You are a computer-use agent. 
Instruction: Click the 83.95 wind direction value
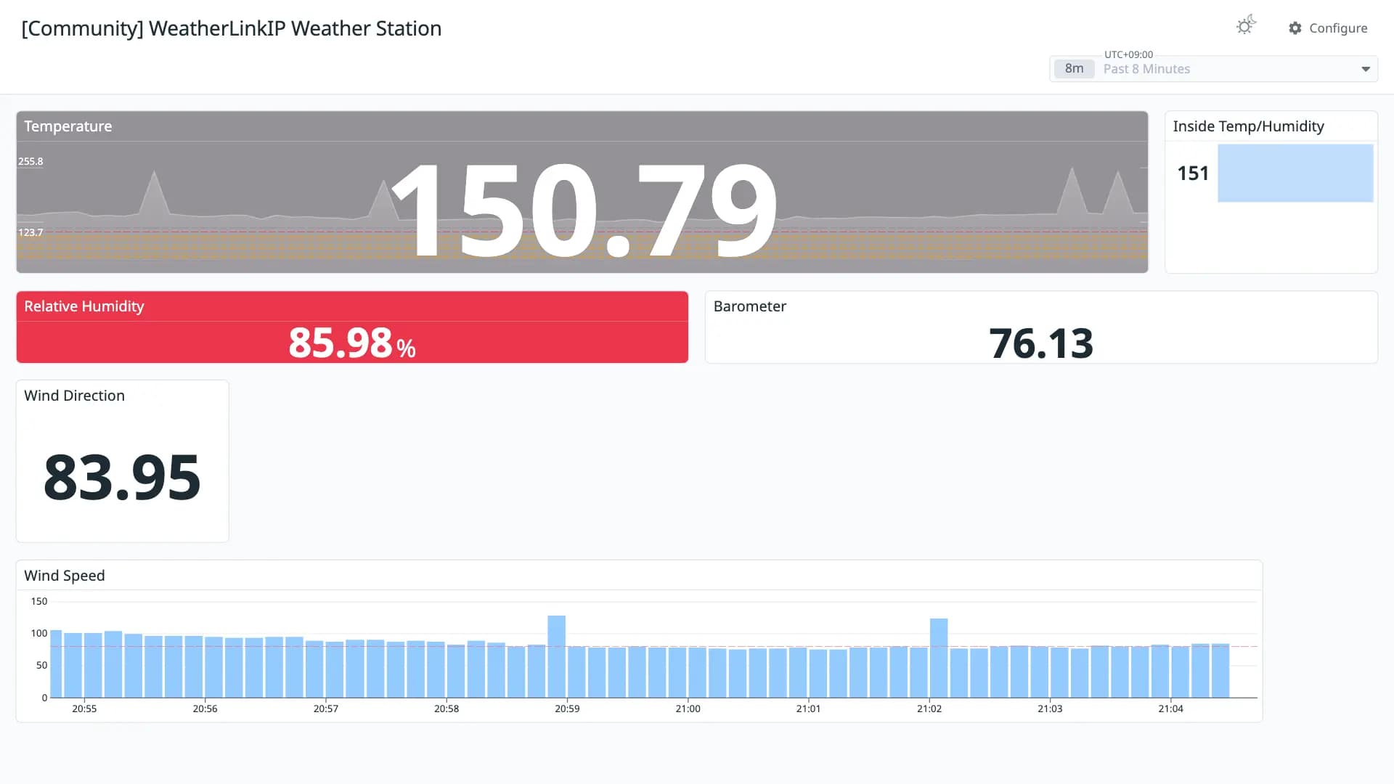tap(122, 477)
